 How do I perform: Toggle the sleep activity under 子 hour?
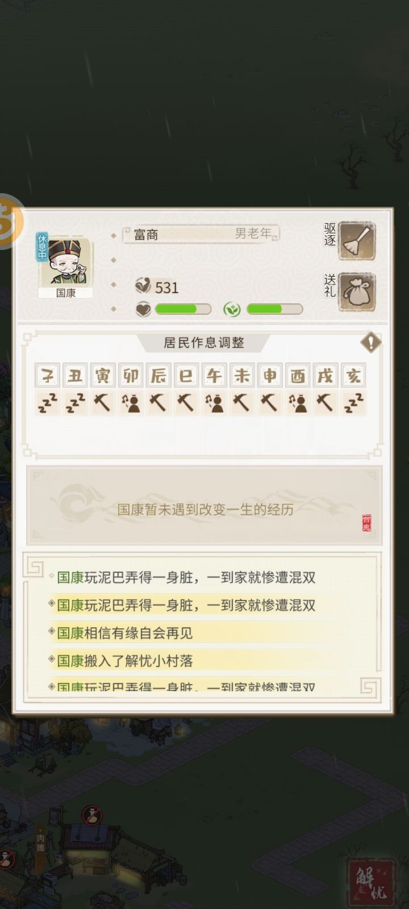click(x=48, y=403)
